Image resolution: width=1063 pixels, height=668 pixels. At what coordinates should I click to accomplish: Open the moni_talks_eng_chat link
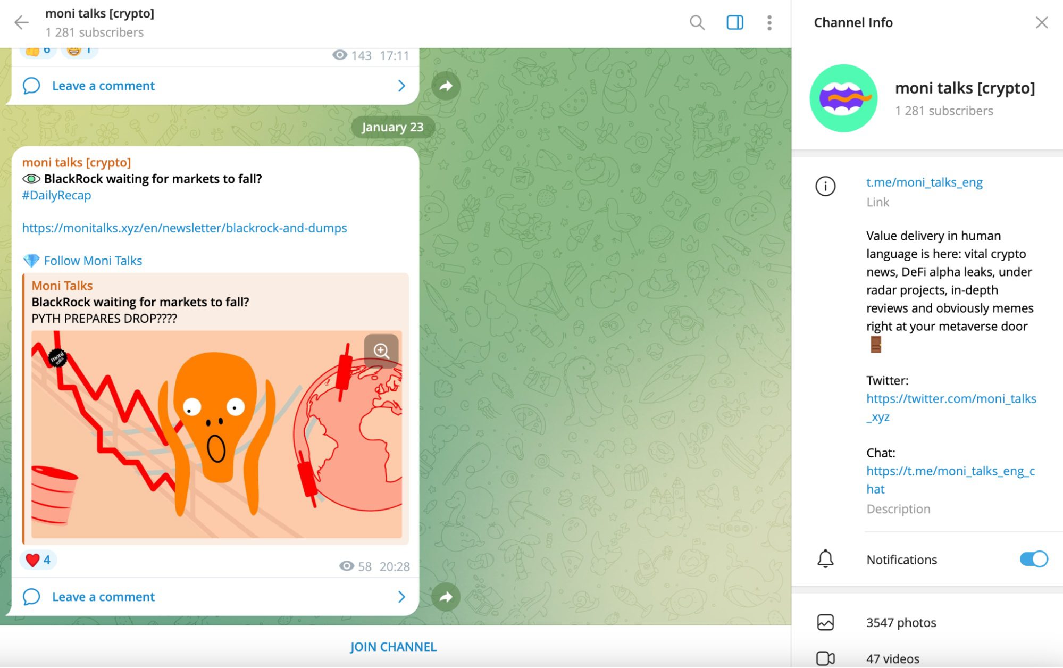950,480
